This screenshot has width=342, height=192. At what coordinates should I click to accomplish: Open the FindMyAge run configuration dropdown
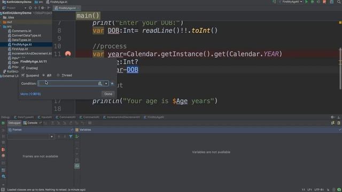click(291, 2)
